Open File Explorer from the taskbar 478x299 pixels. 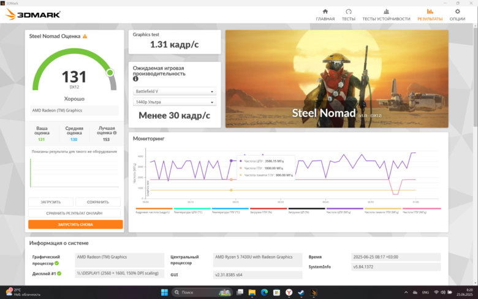(x=252, y=292)
